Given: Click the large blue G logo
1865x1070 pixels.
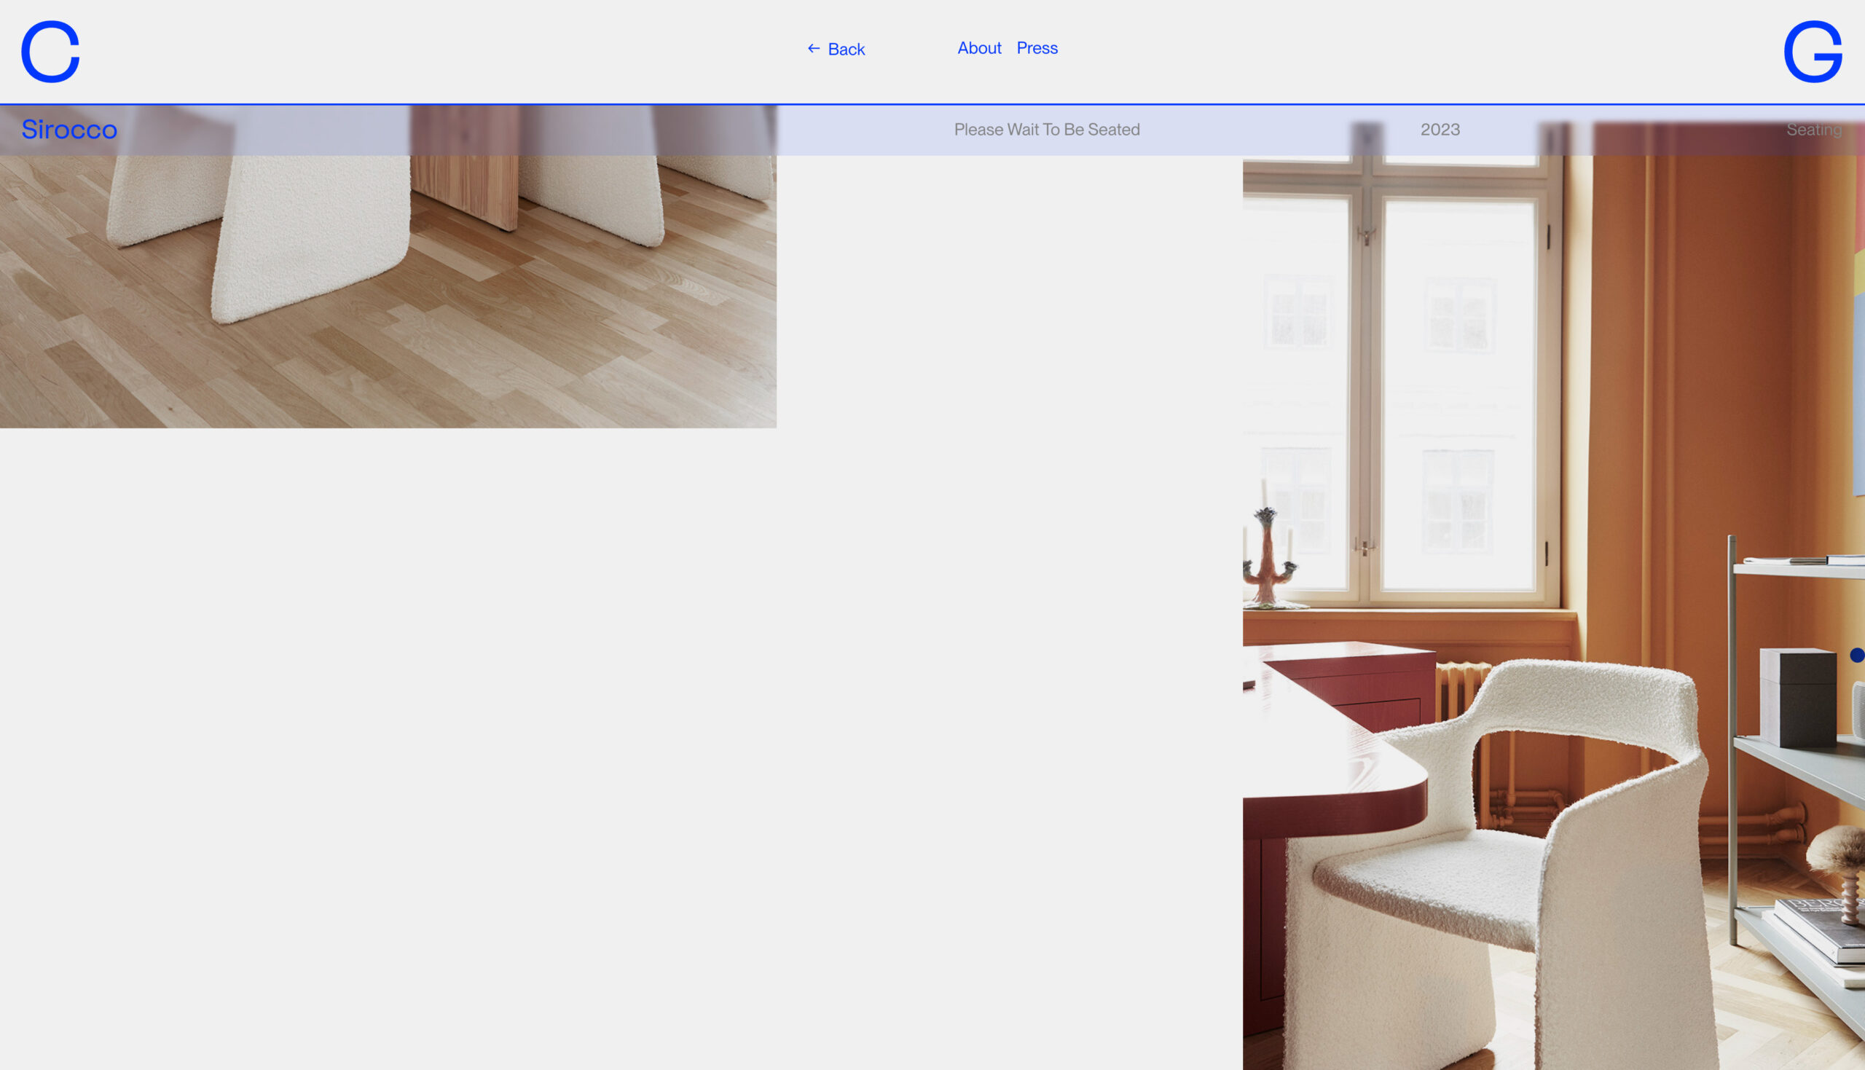Looking at the screenshot, I should 1812,52.
